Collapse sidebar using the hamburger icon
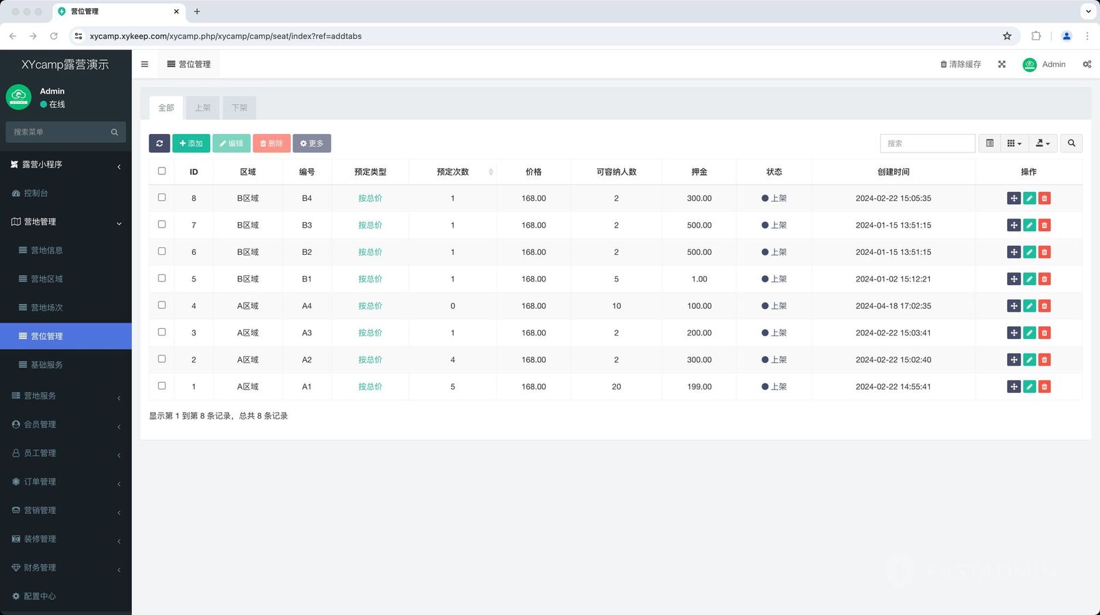This screenshot has height=615, width=1100. coord(144,64)
